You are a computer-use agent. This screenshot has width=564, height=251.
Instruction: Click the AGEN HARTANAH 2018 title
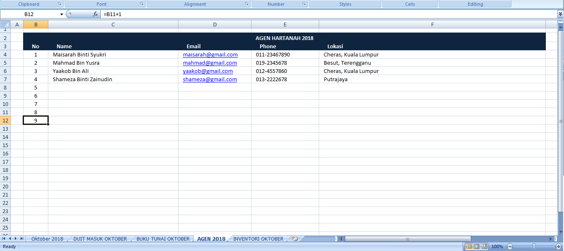pos(284,38)
